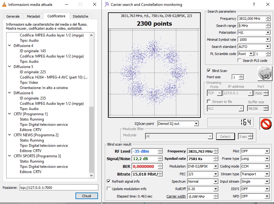Click the Posizione tcp address field
Screen dimensions: 274x204
[x=59, y=188]
